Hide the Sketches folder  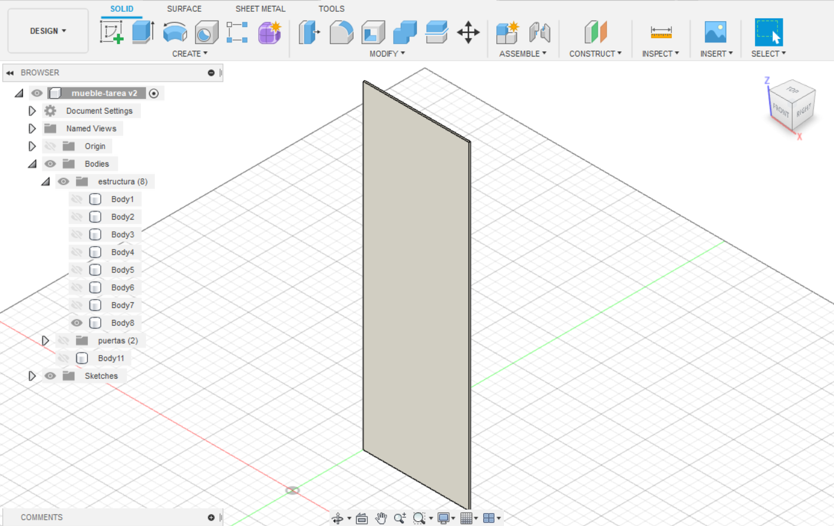pyautogui.click(x=50, y=376)
